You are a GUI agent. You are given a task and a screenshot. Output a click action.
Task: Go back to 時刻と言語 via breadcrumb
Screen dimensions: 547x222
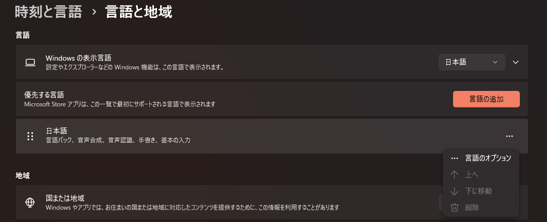pos(49,12)
